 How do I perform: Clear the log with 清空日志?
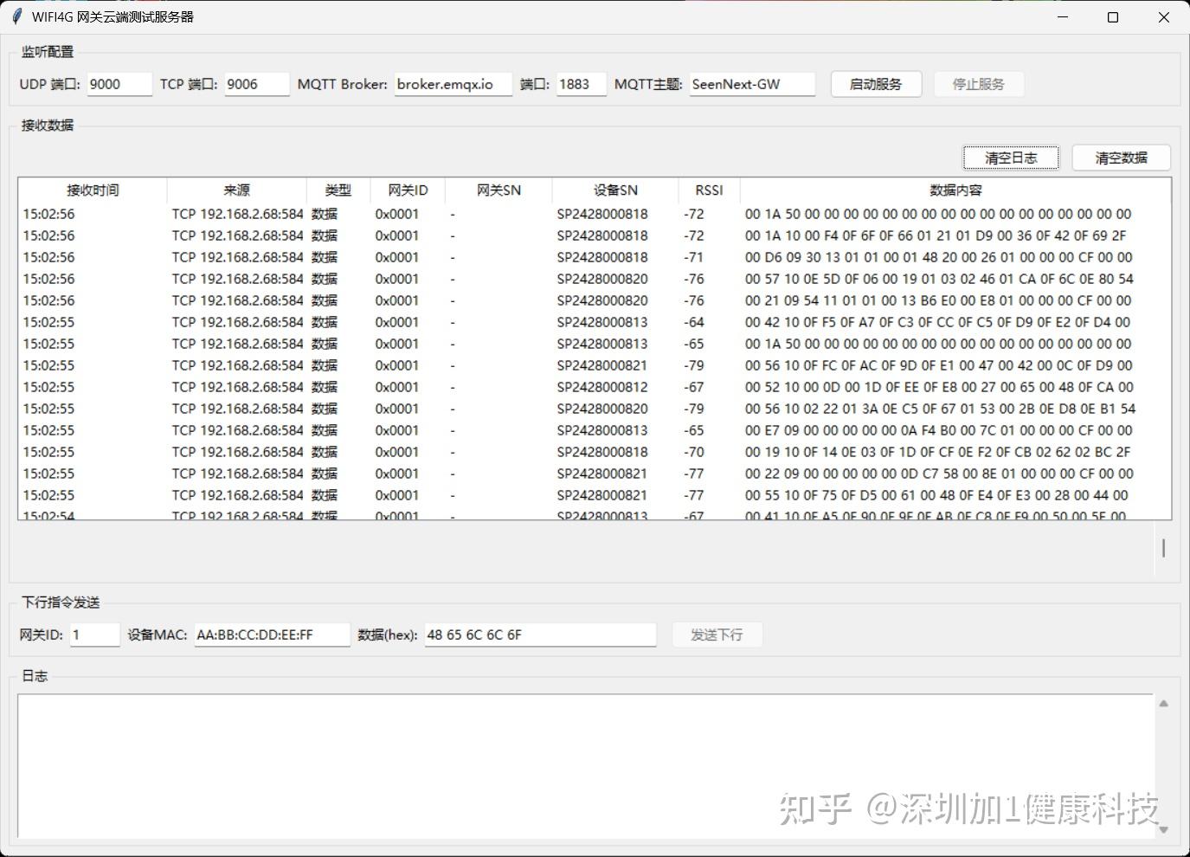(1011, 158)
